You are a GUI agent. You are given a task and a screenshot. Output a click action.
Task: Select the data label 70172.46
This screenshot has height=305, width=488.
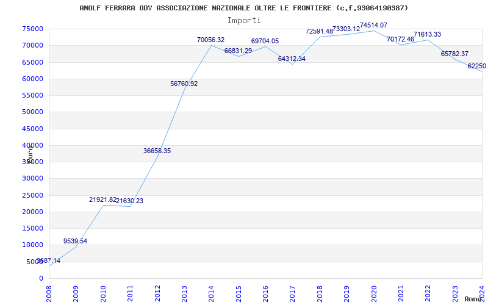pos(401,39)
